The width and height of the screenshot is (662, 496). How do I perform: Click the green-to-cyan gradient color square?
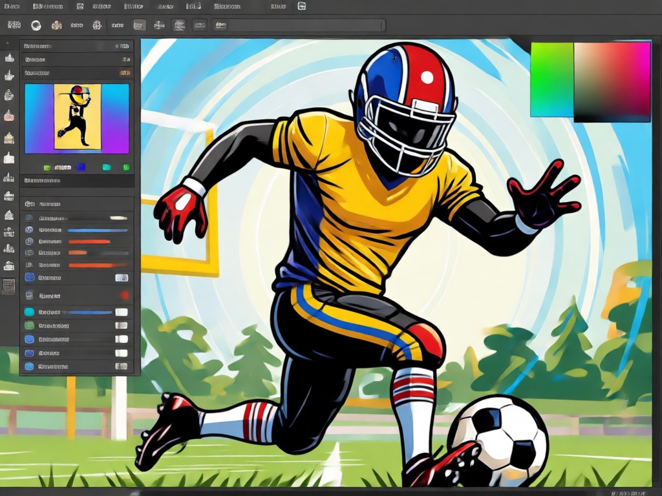(552, 79)
